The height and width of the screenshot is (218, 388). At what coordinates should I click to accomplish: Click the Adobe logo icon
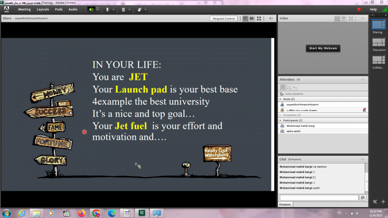(7, 9)
